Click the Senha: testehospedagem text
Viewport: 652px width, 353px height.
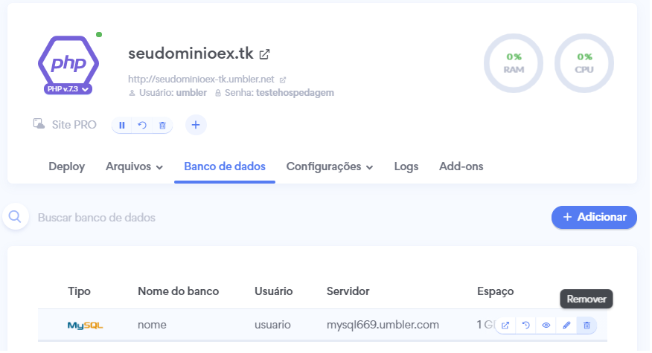click(275, 93)
